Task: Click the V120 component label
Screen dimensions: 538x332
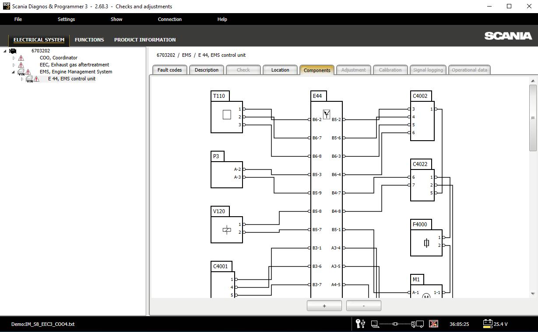Action: [219, 211]
